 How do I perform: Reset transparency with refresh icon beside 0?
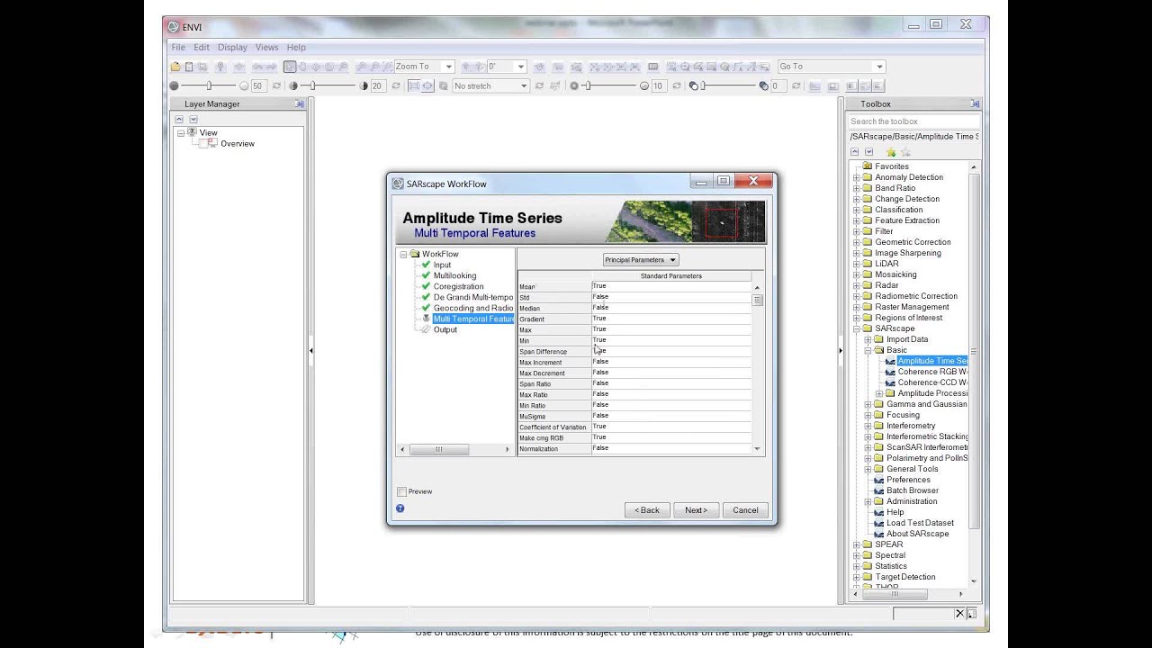[x=796, y=86]
